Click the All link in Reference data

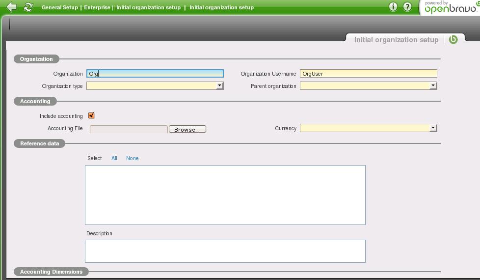pyautogui.click(x=114, y=158)
